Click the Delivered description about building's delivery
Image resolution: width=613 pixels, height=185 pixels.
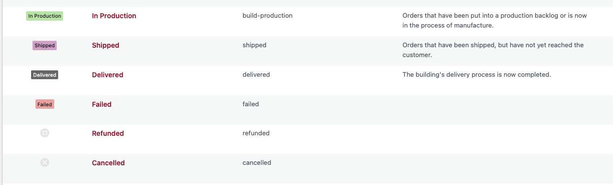point(477,75)
